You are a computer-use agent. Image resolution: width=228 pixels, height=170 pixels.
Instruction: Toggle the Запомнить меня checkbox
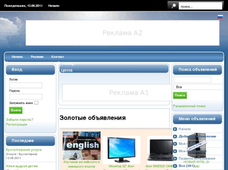[x=36, y=103]
